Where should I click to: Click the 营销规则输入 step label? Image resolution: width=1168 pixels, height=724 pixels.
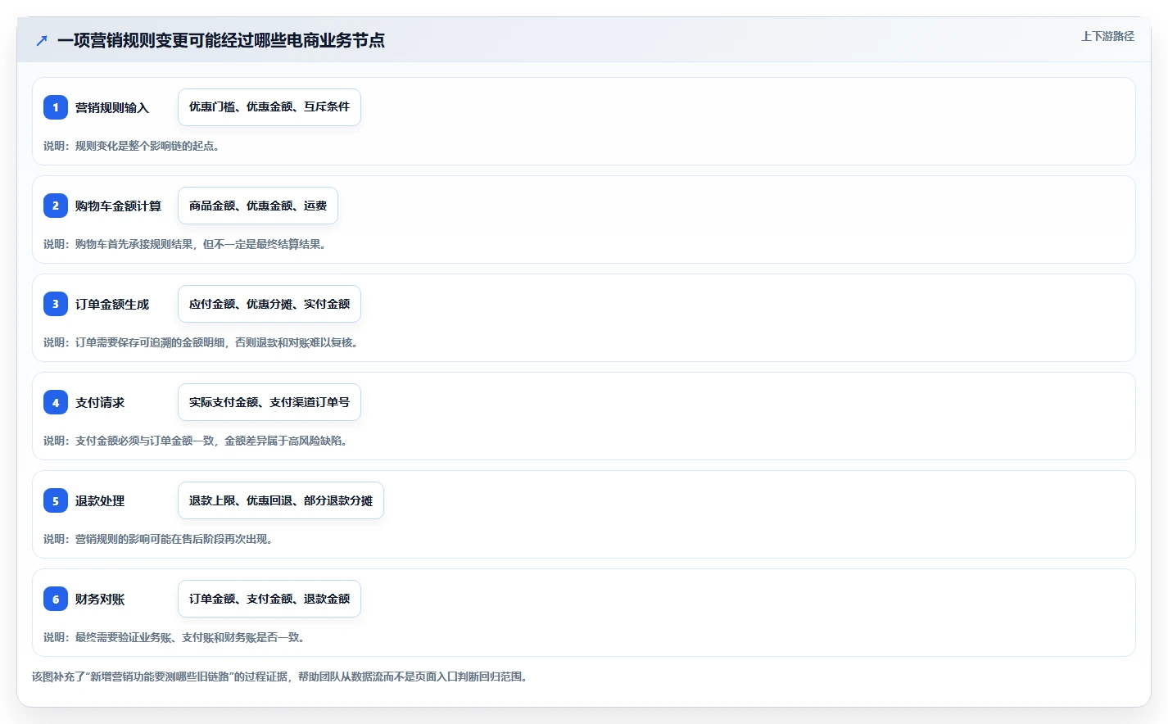click(x=112, y=107)
